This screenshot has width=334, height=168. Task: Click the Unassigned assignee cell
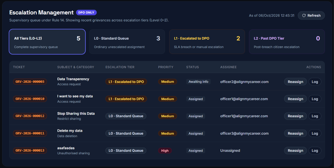[x=230, y=151]
